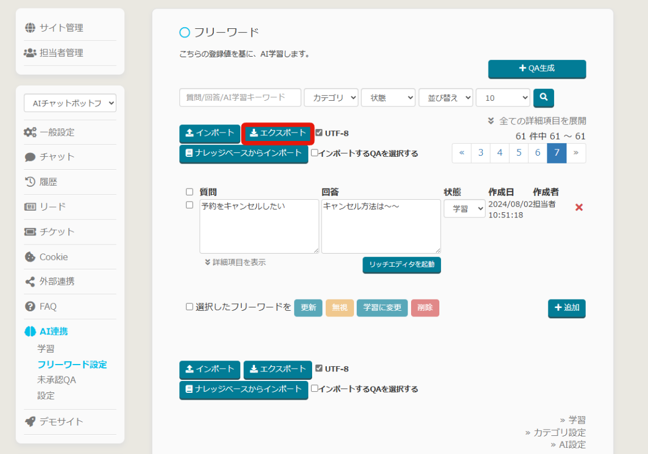This screenshot has height=454, width=648.
Task: Toggle the top UTF-8 checkbox
Action: click(319, 133)
